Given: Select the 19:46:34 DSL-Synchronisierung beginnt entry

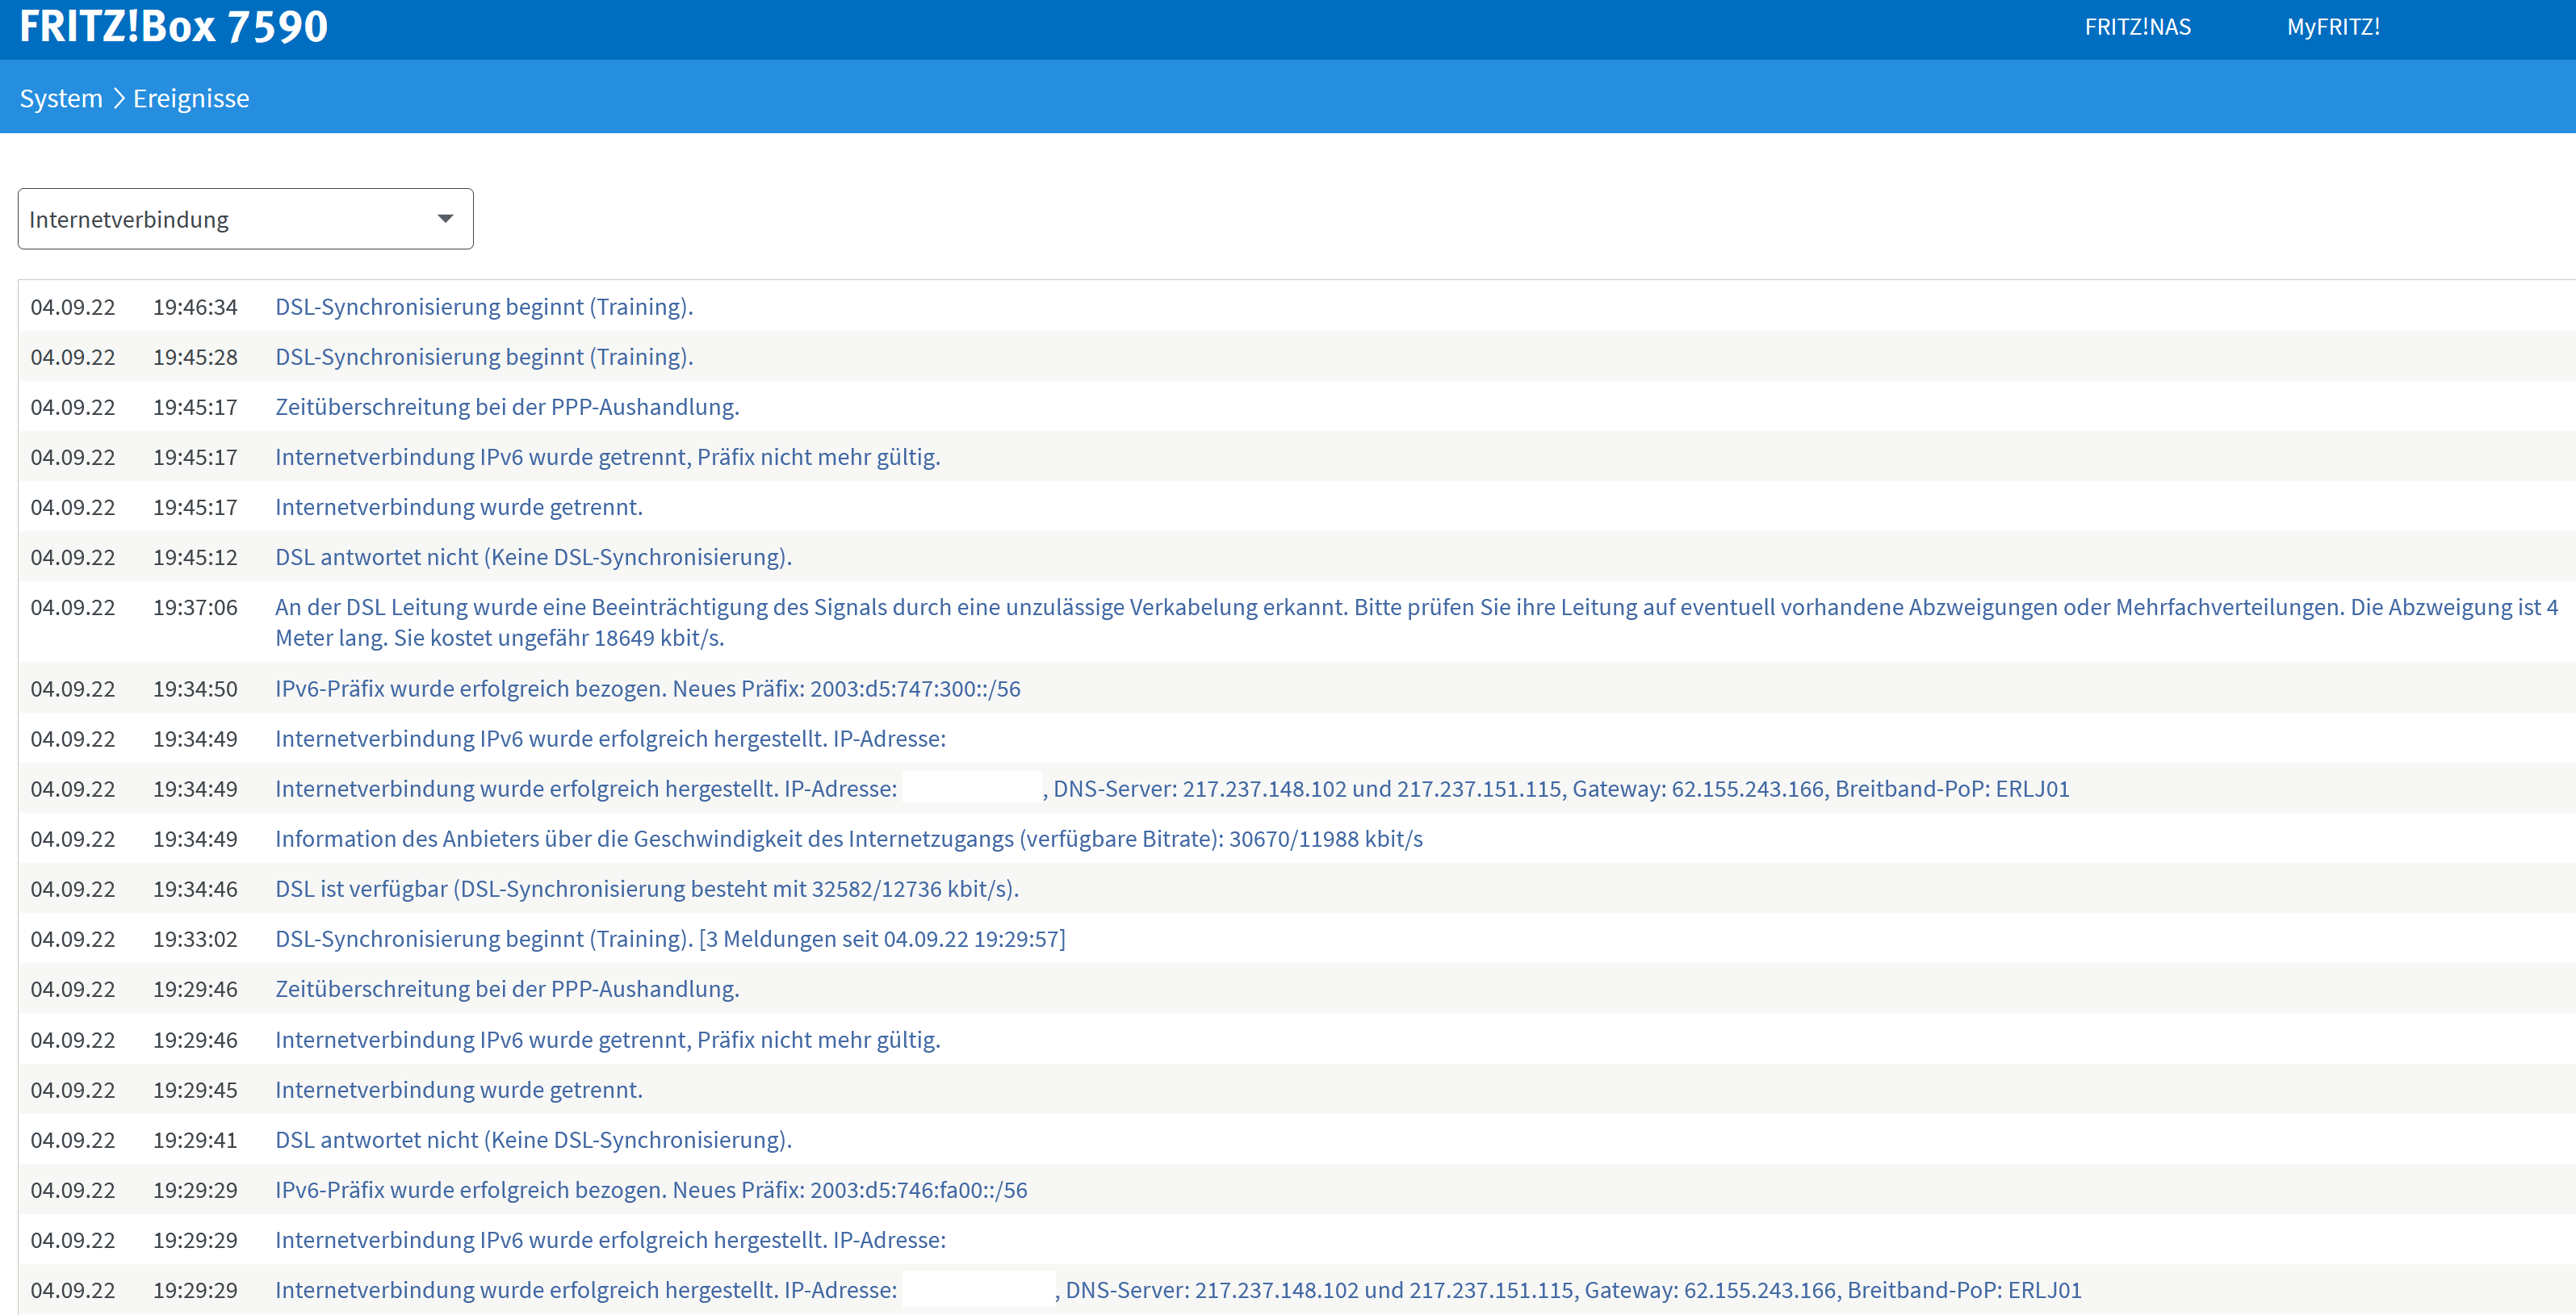Looking at the screenshot, I should 484,307.
